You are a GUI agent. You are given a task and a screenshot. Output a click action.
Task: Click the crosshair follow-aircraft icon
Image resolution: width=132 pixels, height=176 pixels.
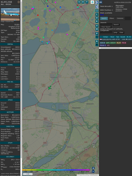click(97, 11)
